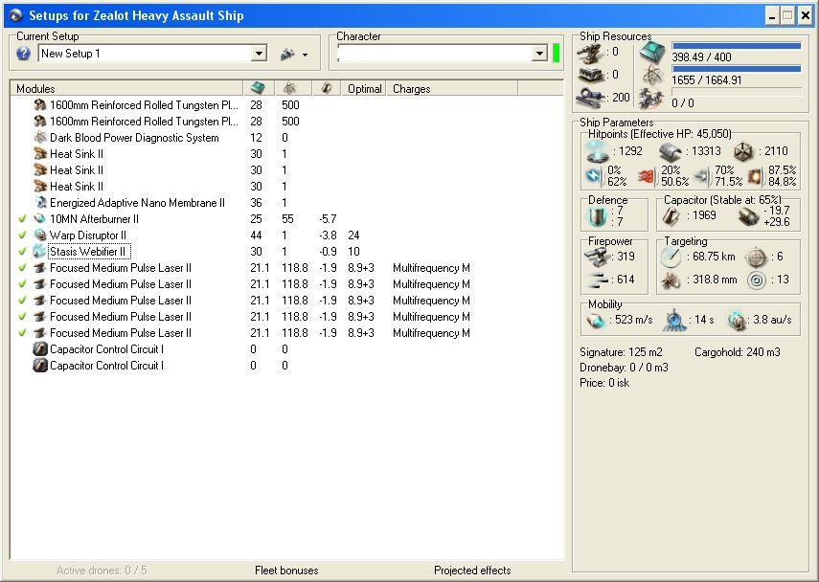
Task: Select Energized Adaptive Nano Membrane II icon
Action: coord(39,203)
